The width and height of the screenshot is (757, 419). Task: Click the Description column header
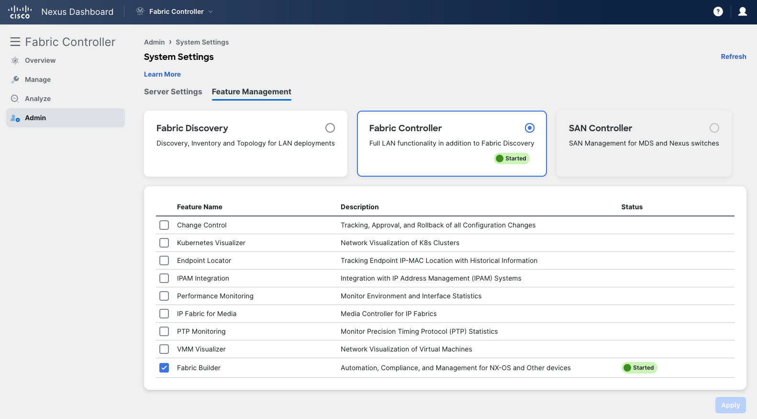(360, 207)
